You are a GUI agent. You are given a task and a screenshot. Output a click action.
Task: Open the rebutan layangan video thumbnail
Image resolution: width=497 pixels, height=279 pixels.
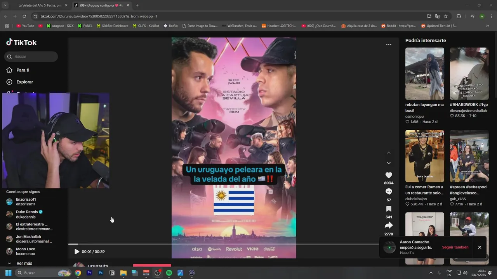pyautogui.click(x=425, y=74)
